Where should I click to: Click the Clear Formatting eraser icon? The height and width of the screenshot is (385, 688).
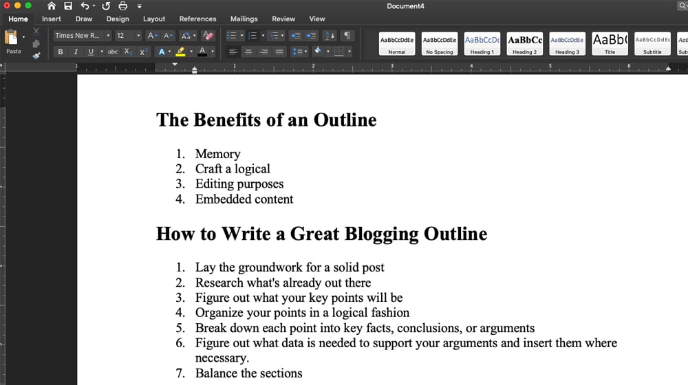pos(208,36)
